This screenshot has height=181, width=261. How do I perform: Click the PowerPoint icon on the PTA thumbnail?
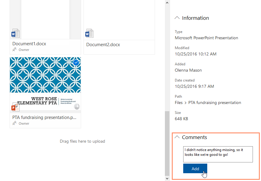(x=15, y=107)
